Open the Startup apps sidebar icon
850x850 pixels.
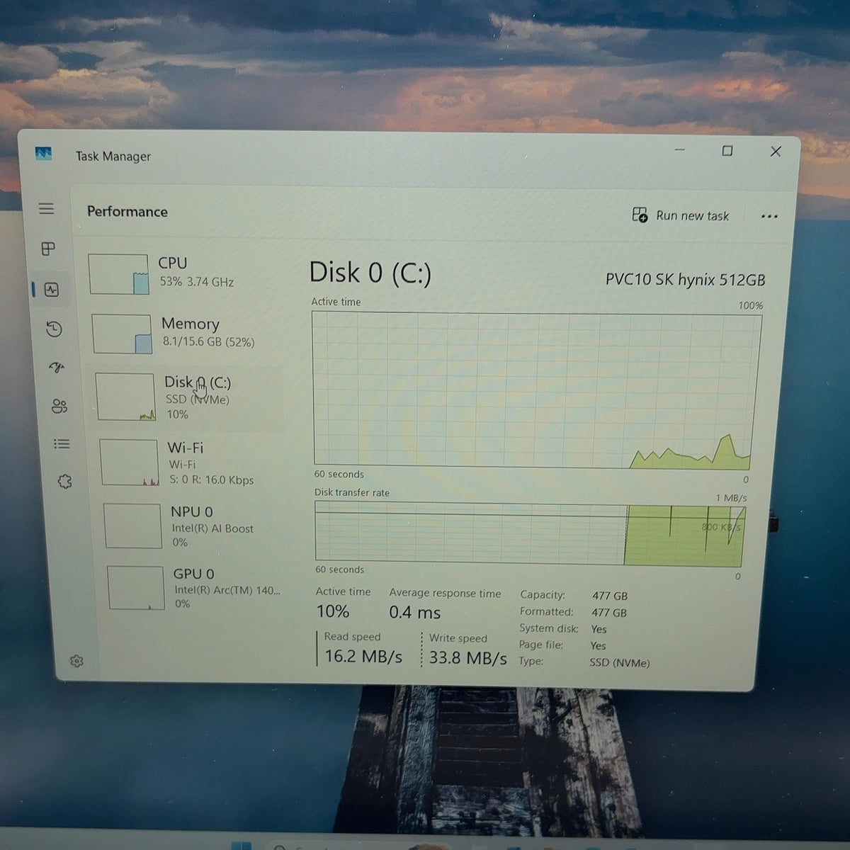click(x=57, y=368)
